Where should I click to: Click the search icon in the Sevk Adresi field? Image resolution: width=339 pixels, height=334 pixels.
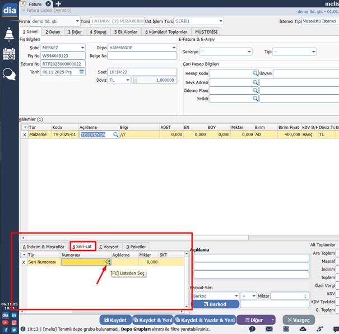pyautogui.click(x=255, y=82)
